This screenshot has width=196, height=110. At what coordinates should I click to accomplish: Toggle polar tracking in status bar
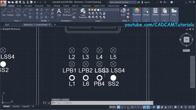[x=132, y=107]
